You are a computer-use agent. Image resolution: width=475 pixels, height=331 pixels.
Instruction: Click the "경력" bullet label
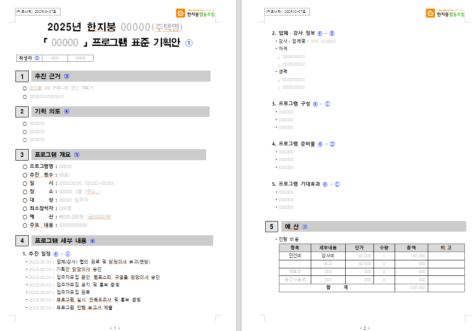(283, 71)
